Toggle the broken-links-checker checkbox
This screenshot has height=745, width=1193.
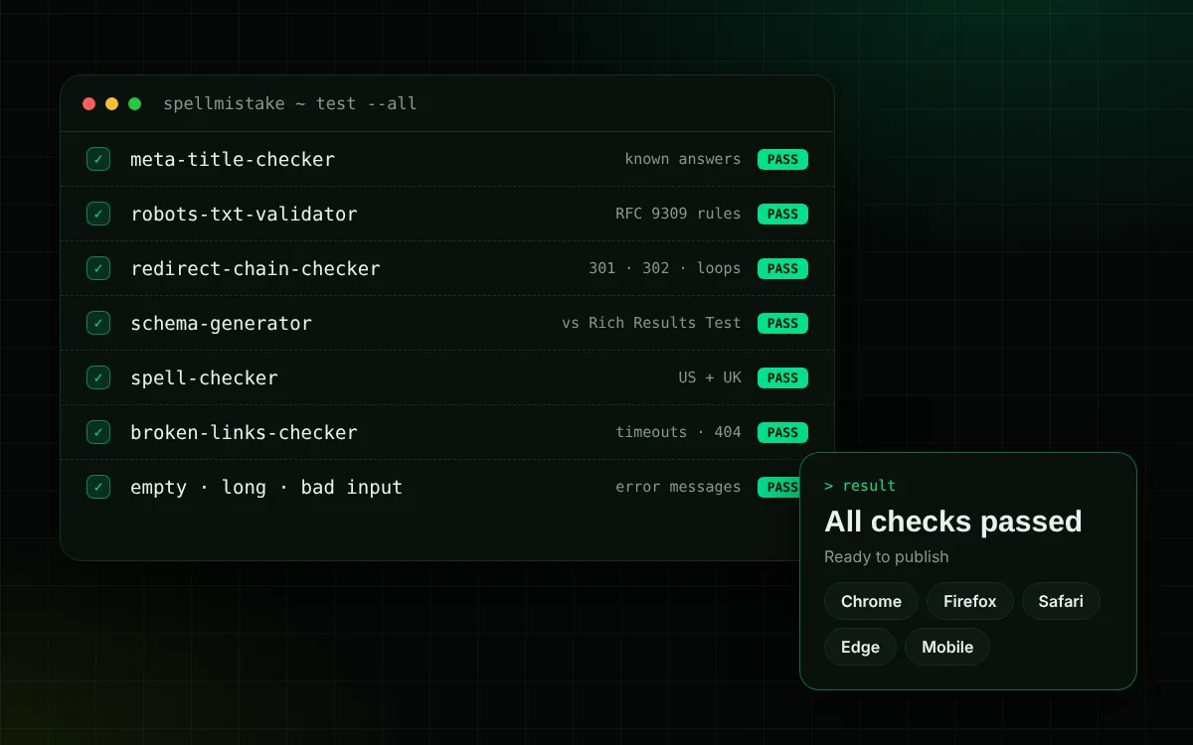click(98, 432)
